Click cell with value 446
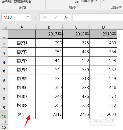The image size is (123, 130). pos(103,88)
